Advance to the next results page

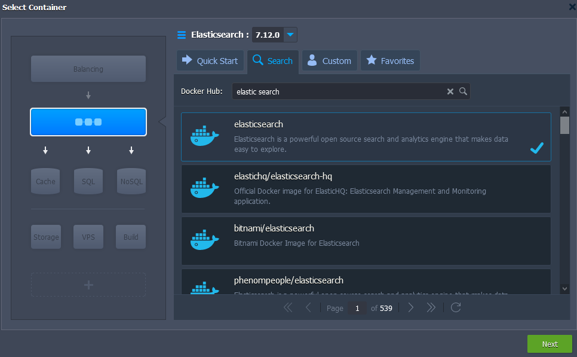click(410, 307)
